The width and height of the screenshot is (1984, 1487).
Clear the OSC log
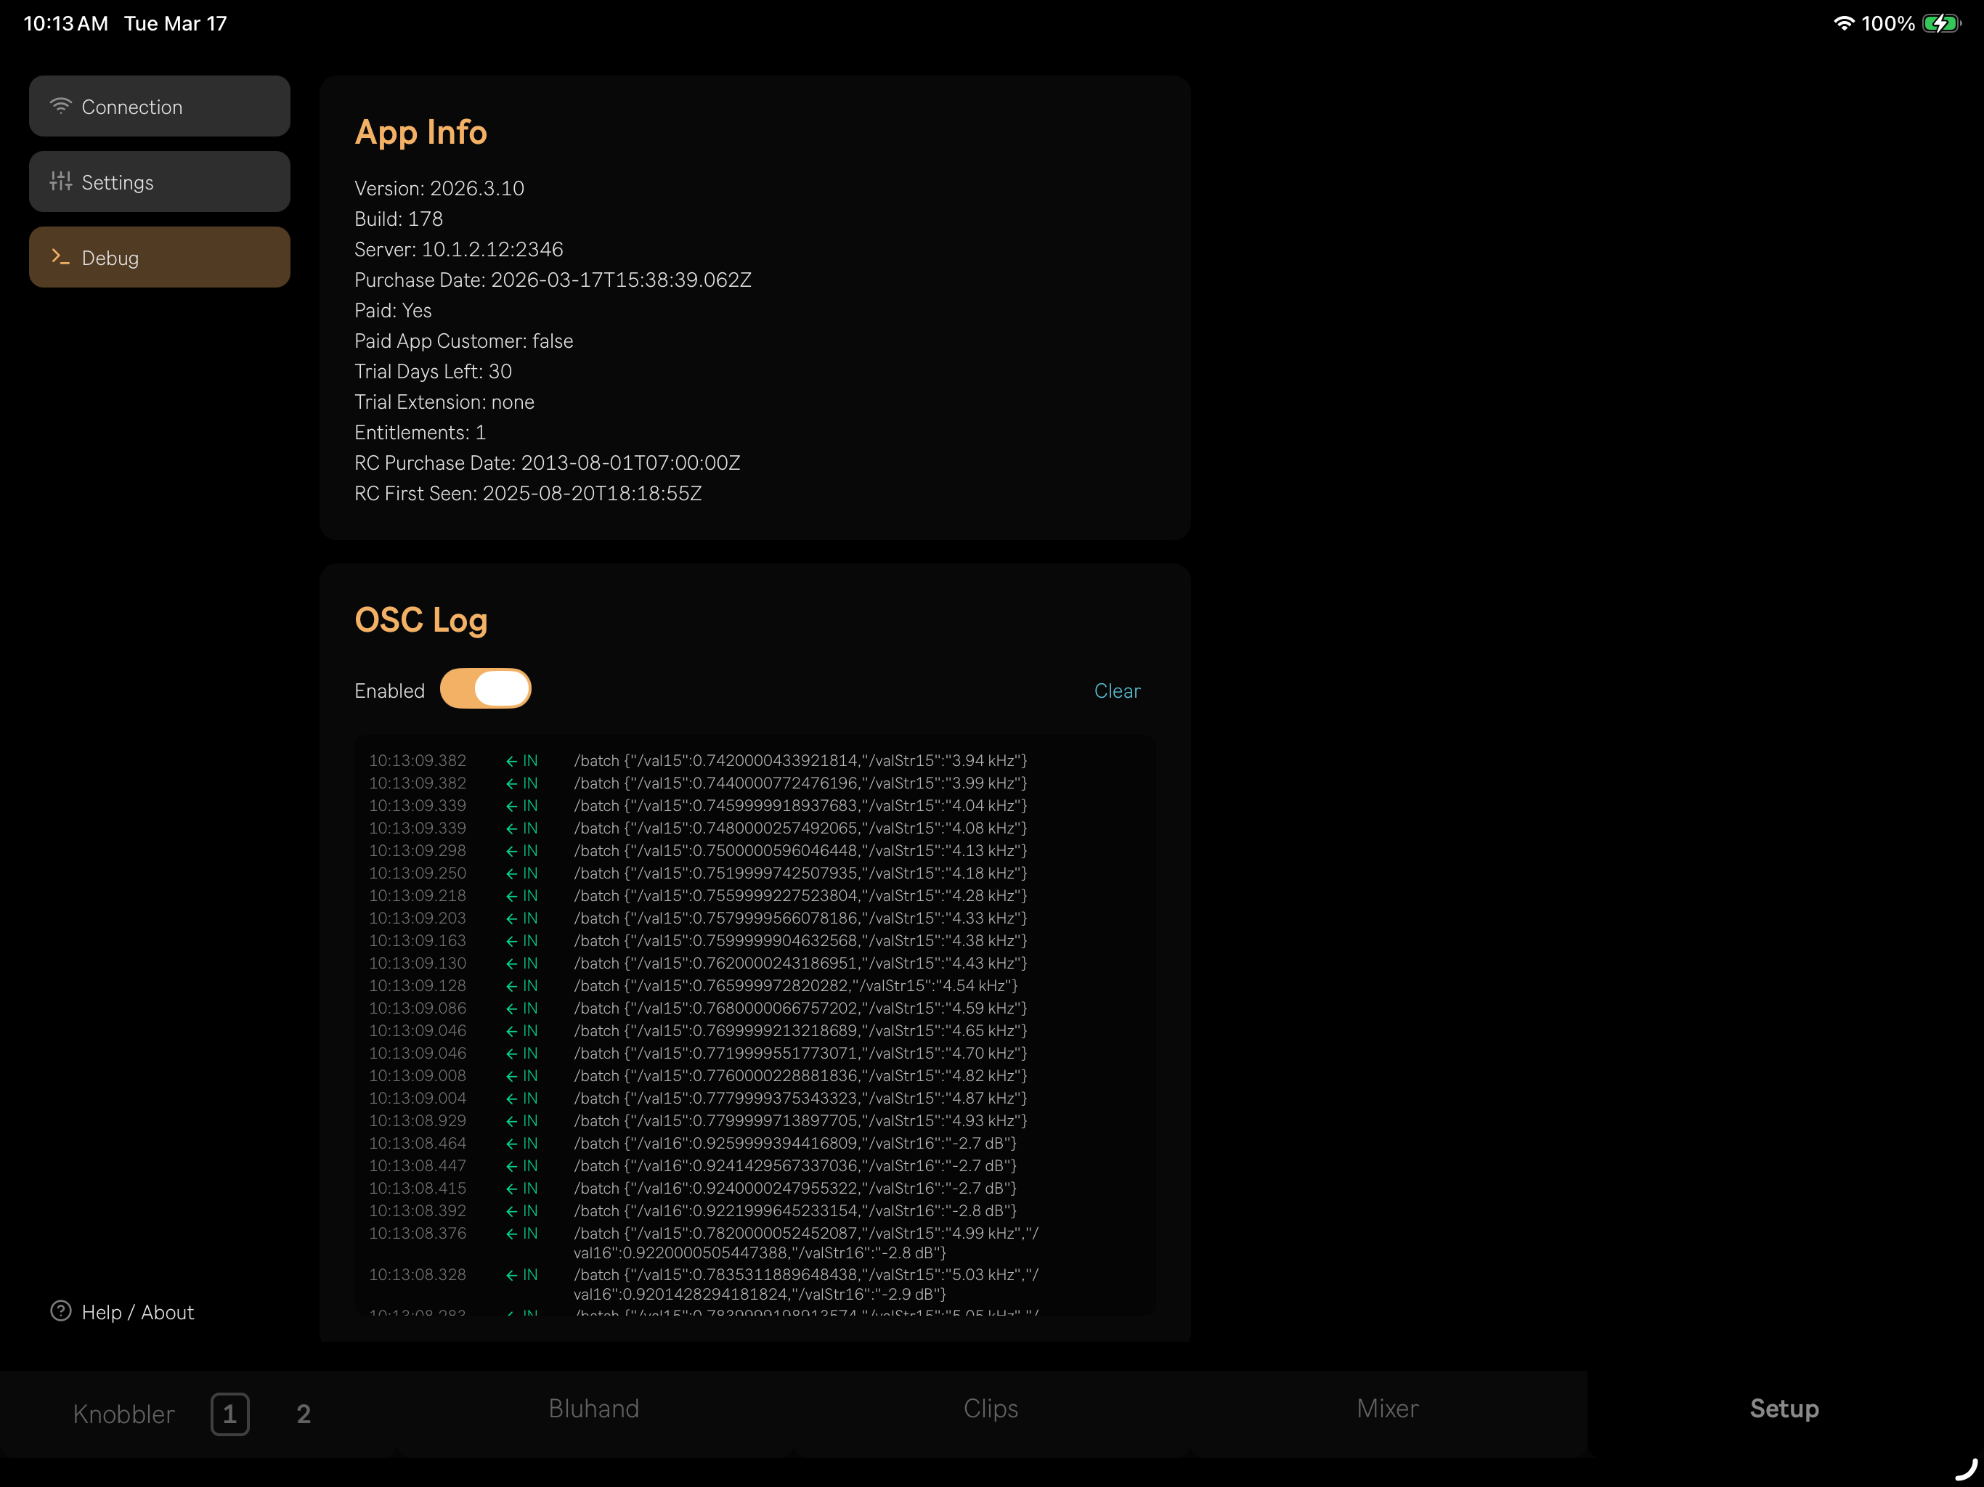pos(1117,690)
